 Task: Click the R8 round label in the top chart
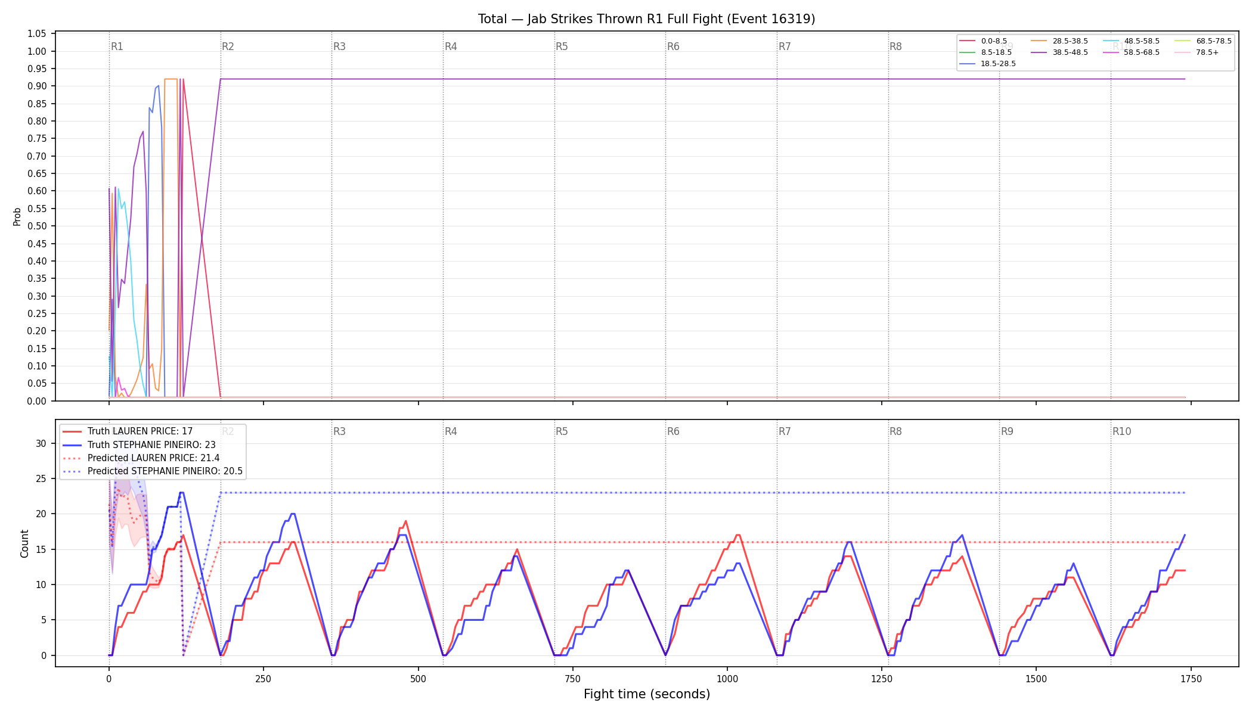click(896, 46)
